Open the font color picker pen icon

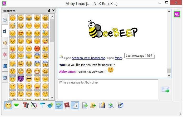tap(34, 105)
